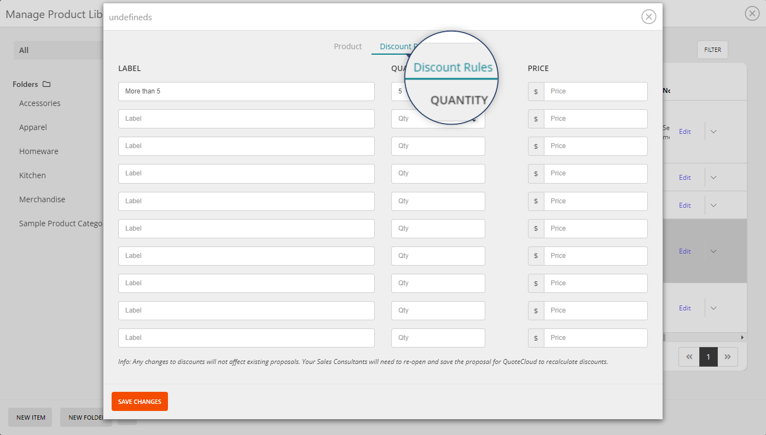
Task: Click the X icon on the Manage Product Library screen
Action: point(752,13)
